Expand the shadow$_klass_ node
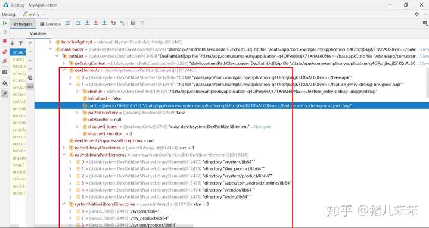Image resolution: width=429 pixels, height=228 pixels. [x=77, y=127]
